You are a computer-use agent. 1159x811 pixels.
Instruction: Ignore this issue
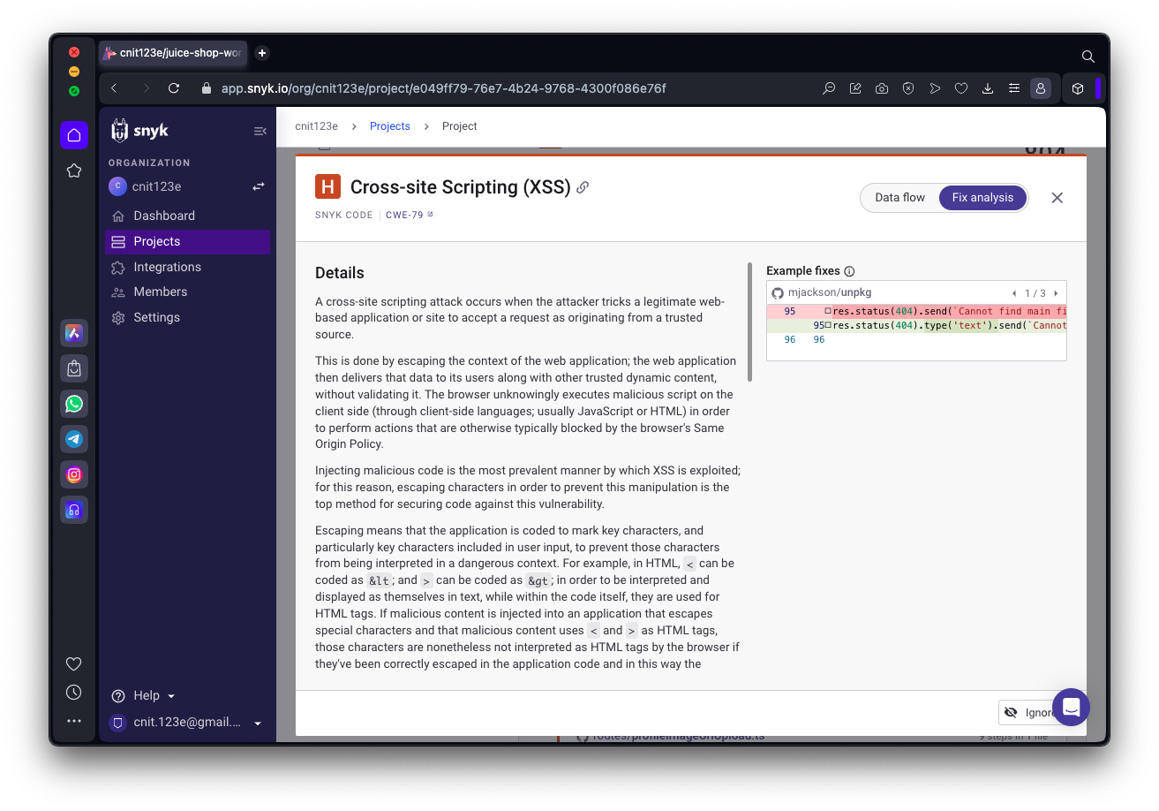1033,712
